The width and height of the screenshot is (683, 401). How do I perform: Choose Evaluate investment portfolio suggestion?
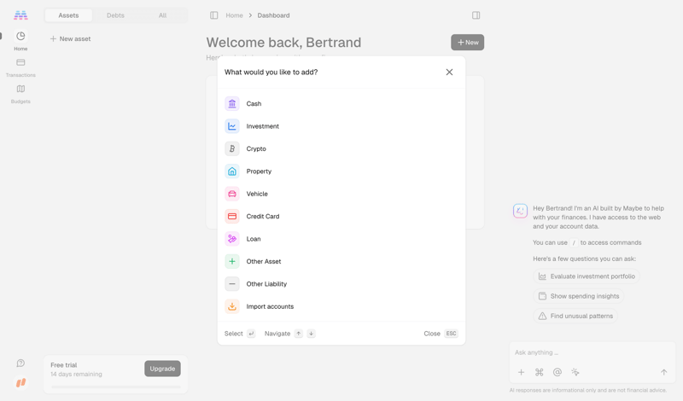tap(587, 276)
